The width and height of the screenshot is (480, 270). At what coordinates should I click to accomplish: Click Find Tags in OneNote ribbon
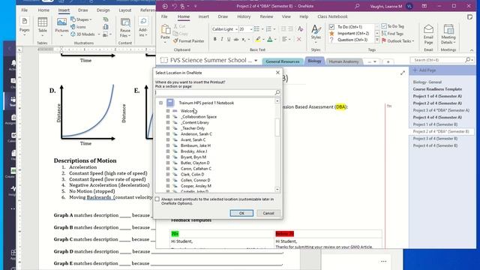point(392,34)
